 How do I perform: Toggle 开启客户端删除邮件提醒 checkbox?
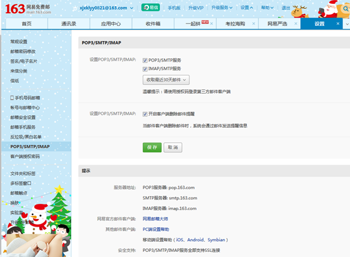point(145,114)
